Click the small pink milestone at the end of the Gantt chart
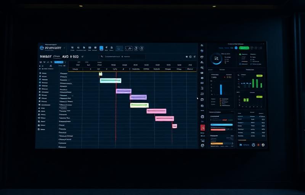The width and height of the screenshot is (305, 195). pyautogui.click(x=175, y=126)
